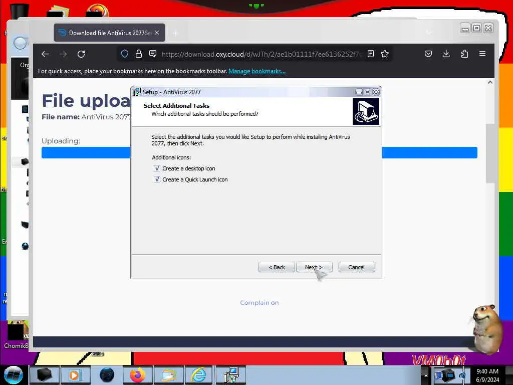Screen dimensions: 513x385
Task: Open a new Firefox tab with plus
Action: pos(176,33)
